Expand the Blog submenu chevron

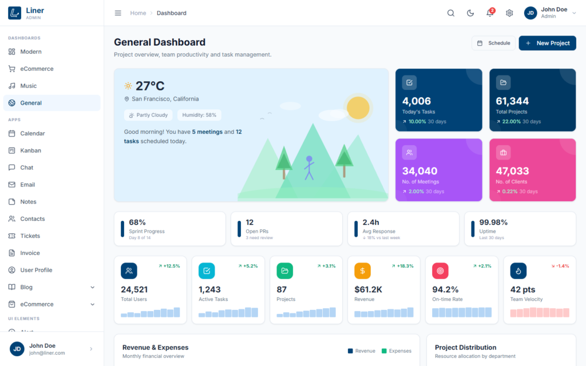coord(92,287)
